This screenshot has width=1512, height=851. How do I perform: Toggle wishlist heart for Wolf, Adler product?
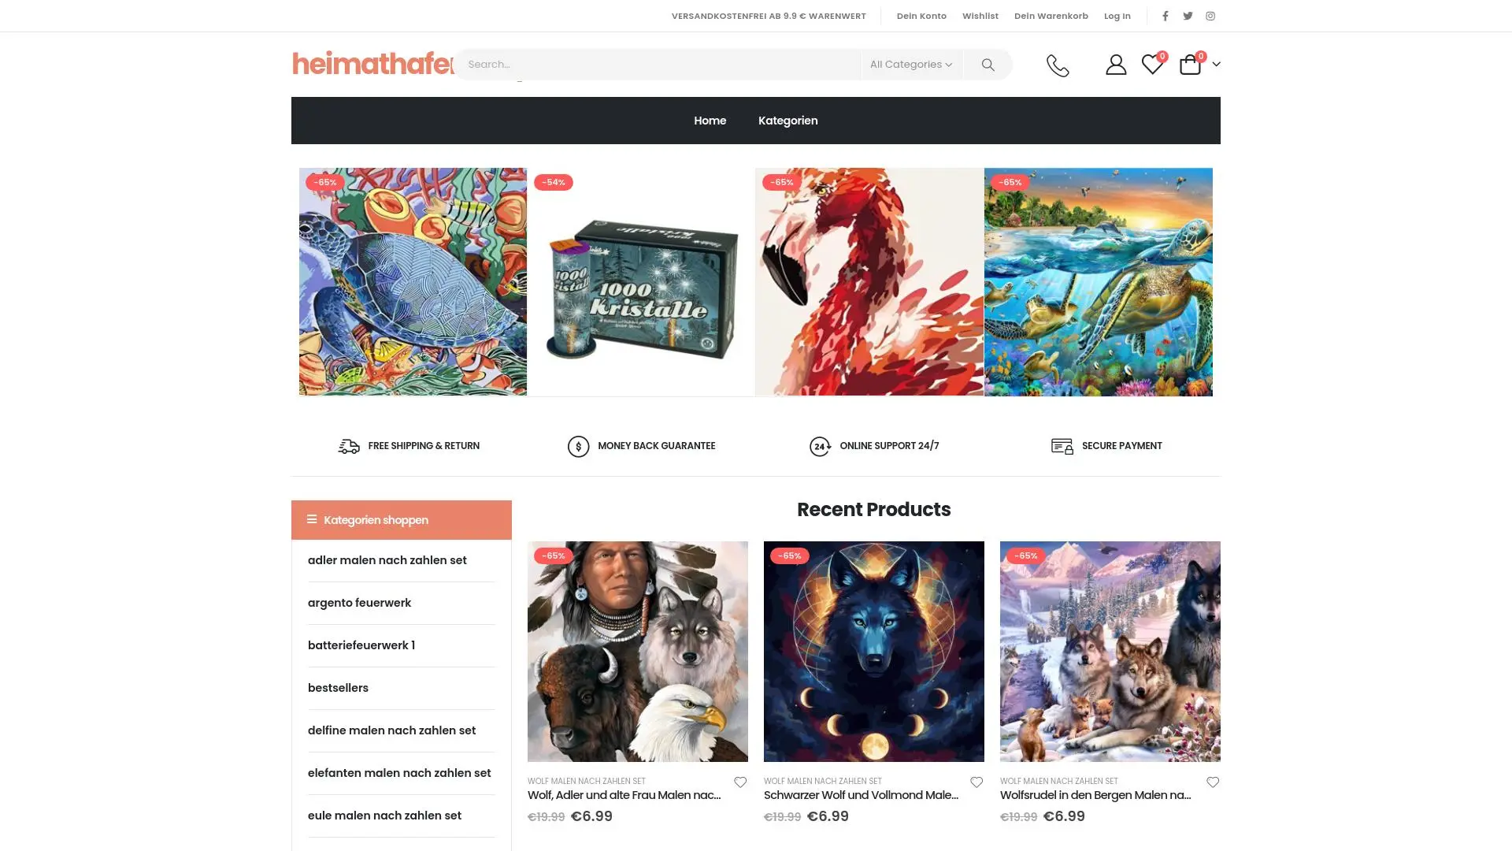(x=740, y=782)
